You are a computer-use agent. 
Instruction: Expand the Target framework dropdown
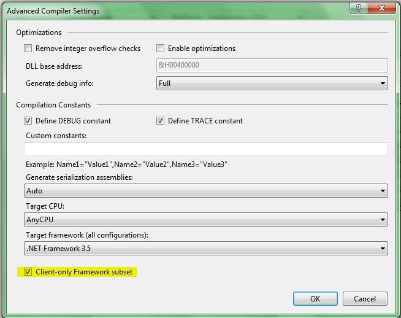tap(206, 249)
